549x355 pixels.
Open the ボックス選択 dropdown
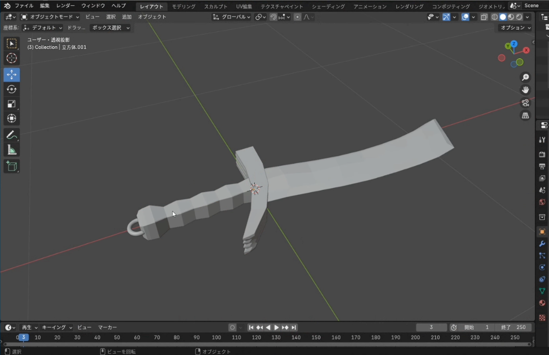click(111, 28)
